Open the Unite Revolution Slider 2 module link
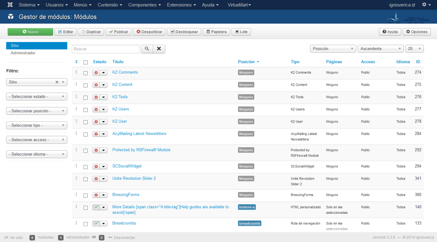 (134, 178)
